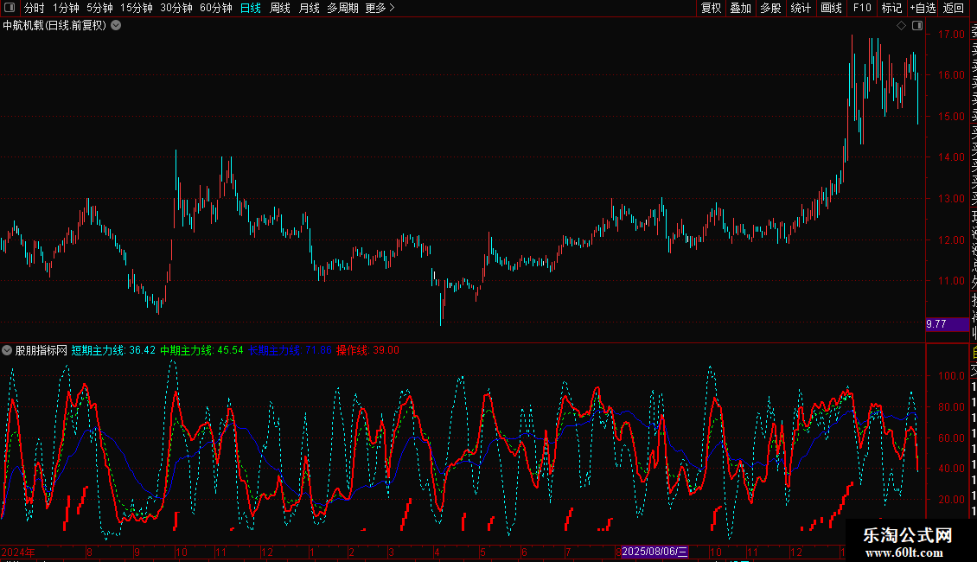Toggle the left sidebar panel icon

click(x=10, y=8)
